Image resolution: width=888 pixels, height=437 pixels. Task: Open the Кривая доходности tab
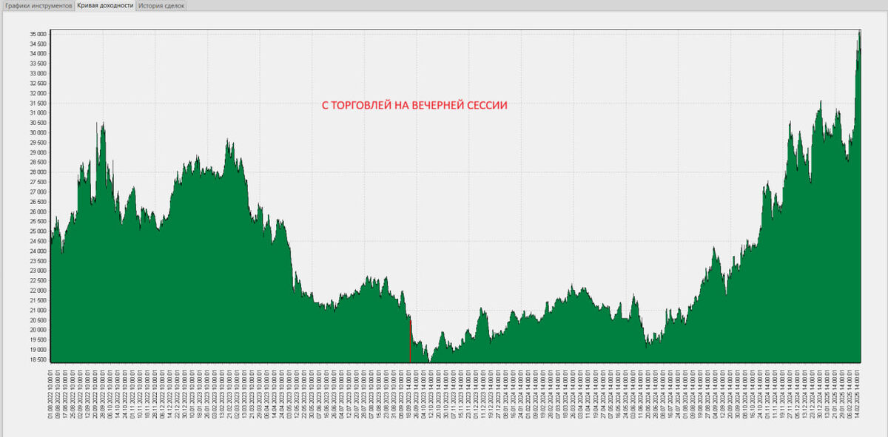[x=105, y=5]
